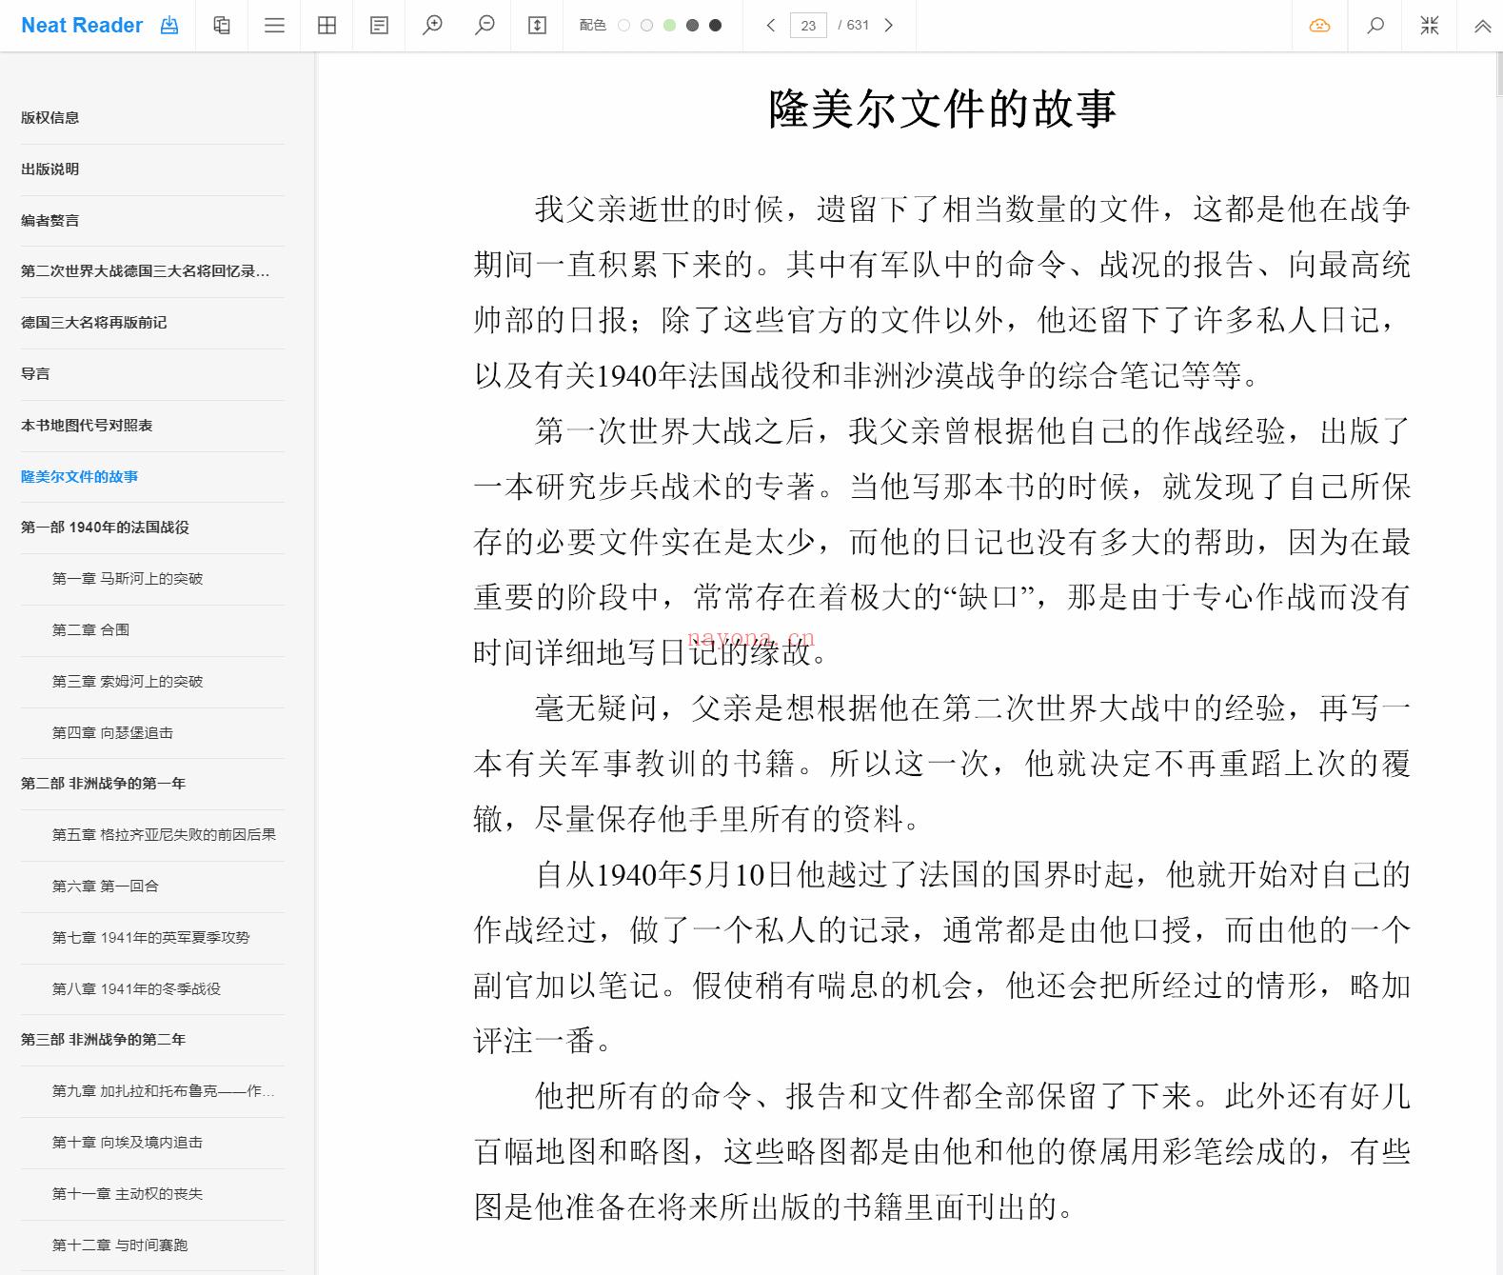Click the exit fullscreen arrows icon

click(1430, 26)
